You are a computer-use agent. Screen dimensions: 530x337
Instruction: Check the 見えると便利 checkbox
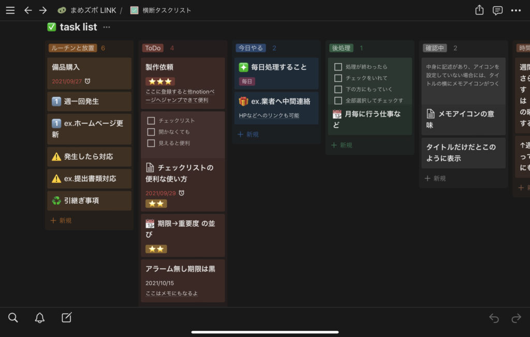point(151,143)
